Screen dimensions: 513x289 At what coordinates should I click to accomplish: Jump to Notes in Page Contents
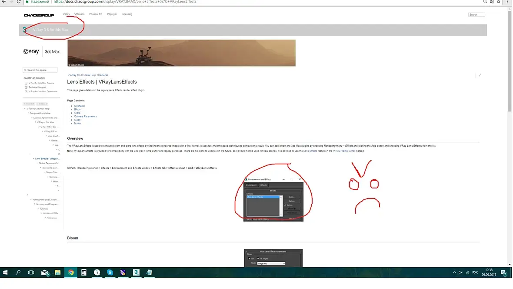point(77,123)
